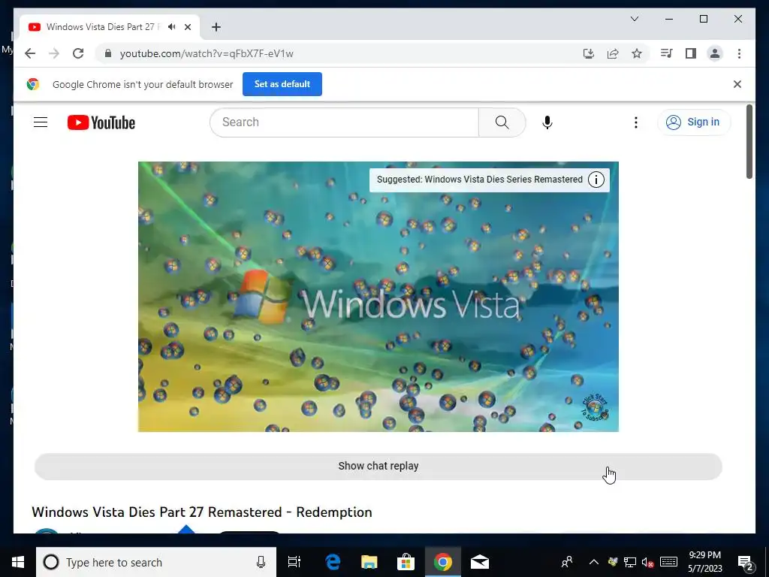Toggle Chrome side panel
This screenshot has width=769, height=577.
tap(691, 53)
